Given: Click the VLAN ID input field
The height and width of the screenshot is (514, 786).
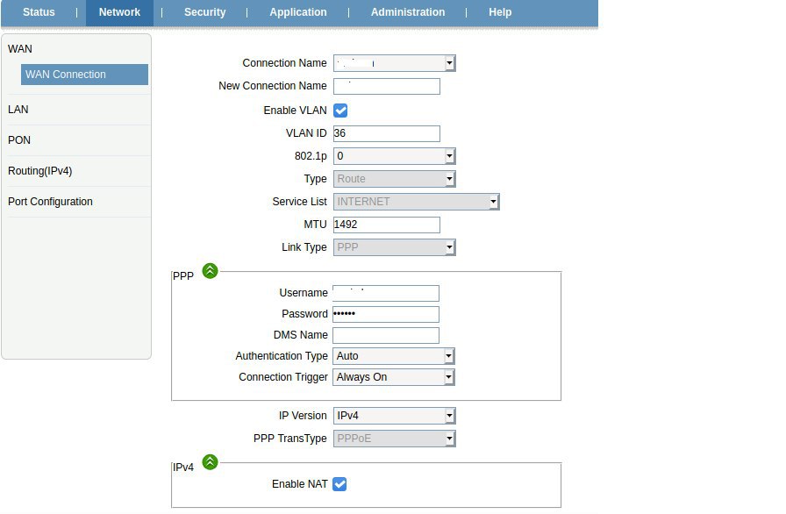Looking at the screenshot, I should pyautogui.click(x=386, y=133).
